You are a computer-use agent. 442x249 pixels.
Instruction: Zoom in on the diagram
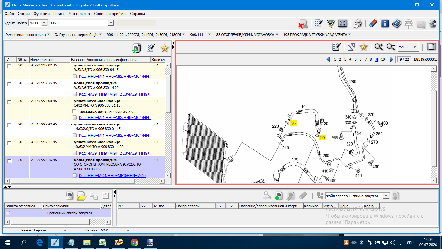click(x=379, y=47)
